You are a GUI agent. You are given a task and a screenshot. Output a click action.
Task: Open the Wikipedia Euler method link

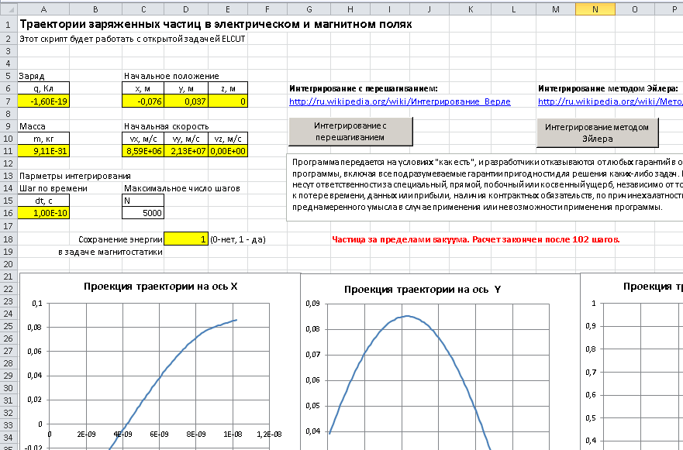(610, 101)
